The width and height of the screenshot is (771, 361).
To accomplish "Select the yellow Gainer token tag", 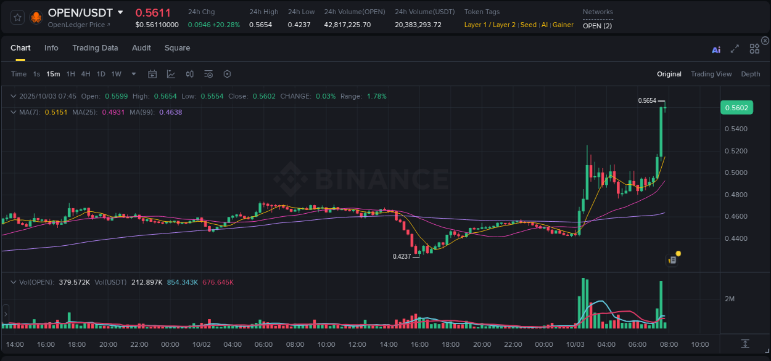I will (x=563, y=25).
